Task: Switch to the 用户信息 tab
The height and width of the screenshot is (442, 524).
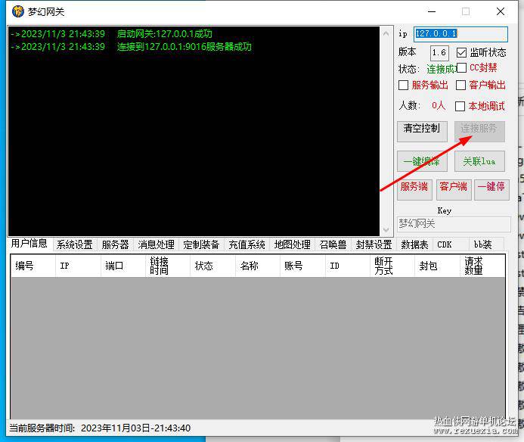Action: (29, 243)
